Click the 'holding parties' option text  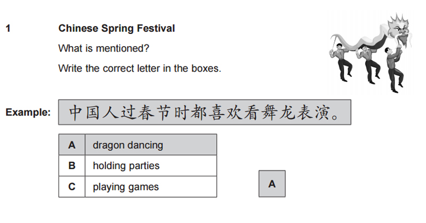[126, 166]
